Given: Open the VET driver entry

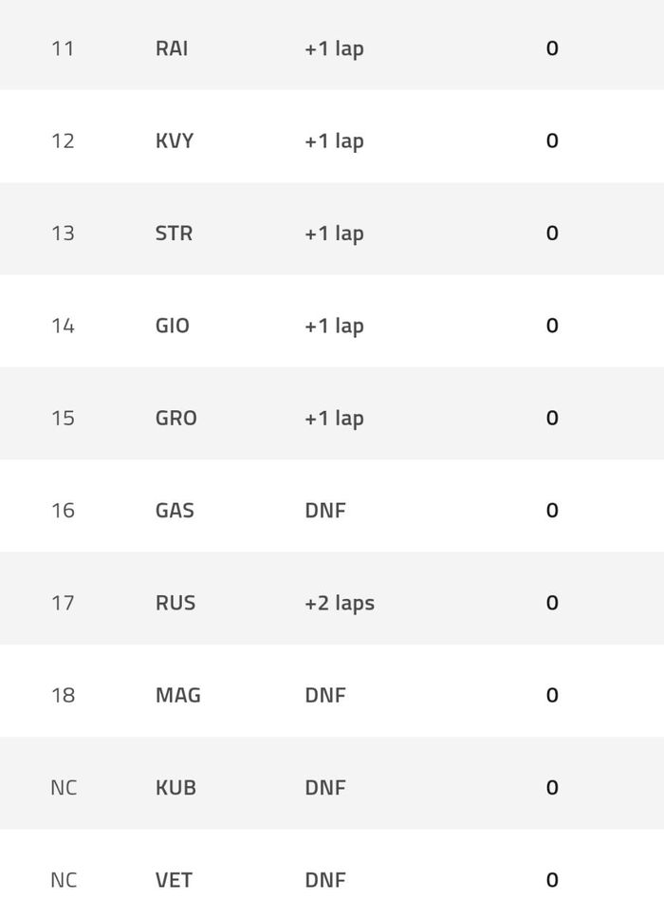Looking at the screenshot, I should click(174, 880).
